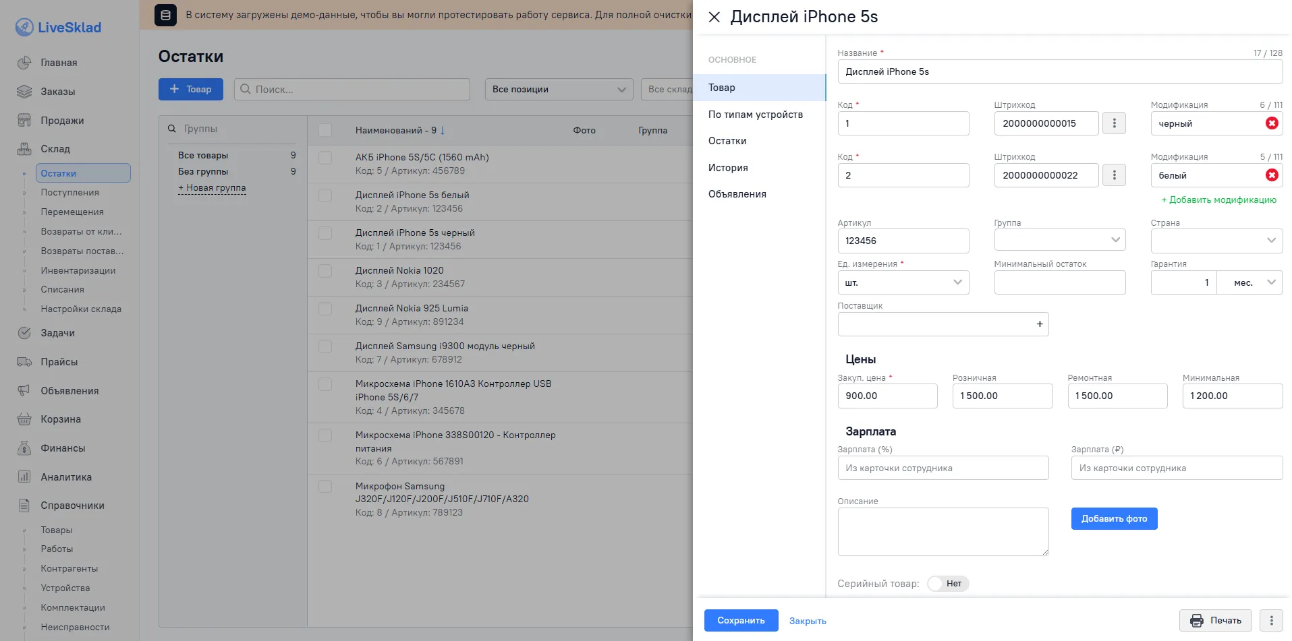Screen dimensions: 1292x641
Task: Click the Минимальный остаток input field
Action: coord(1060,282)
